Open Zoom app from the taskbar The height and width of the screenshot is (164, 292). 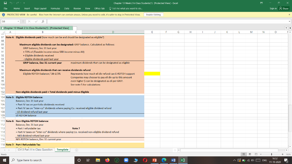[126, 160]
